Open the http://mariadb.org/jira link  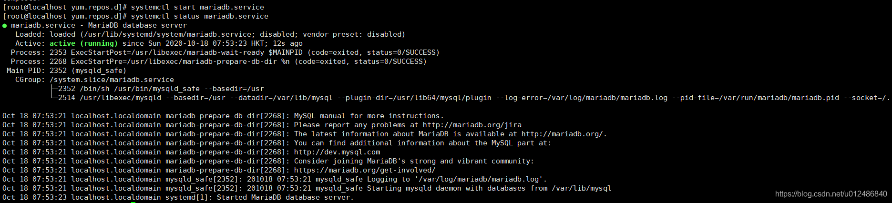coord(472,125)
